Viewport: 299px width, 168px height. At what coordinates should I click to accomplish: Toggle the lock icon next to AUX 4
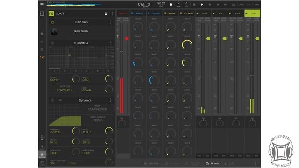click(x=106, y=14)
